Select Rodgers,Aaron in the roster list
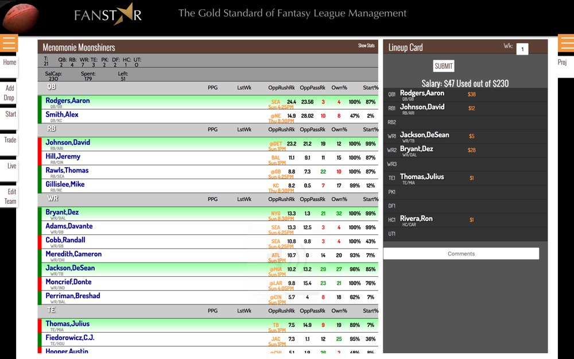Image resolution: width=574 pixels, height=359 pixels. [x=68, y=101]
